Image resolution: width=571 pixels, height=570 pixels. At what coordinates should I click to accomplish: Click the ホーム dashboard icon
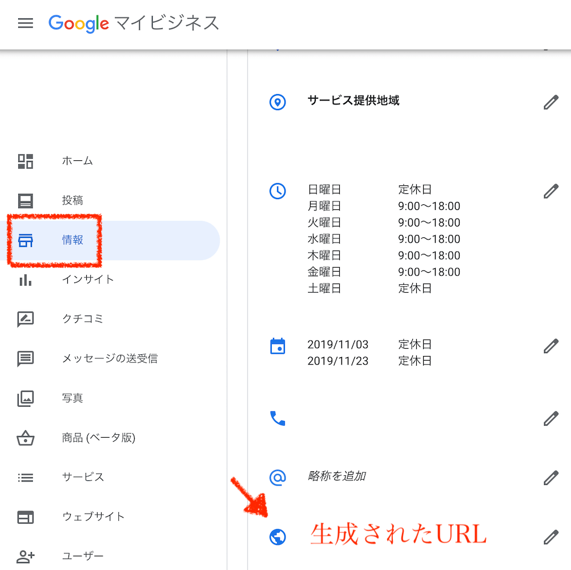tap(26, 161)
